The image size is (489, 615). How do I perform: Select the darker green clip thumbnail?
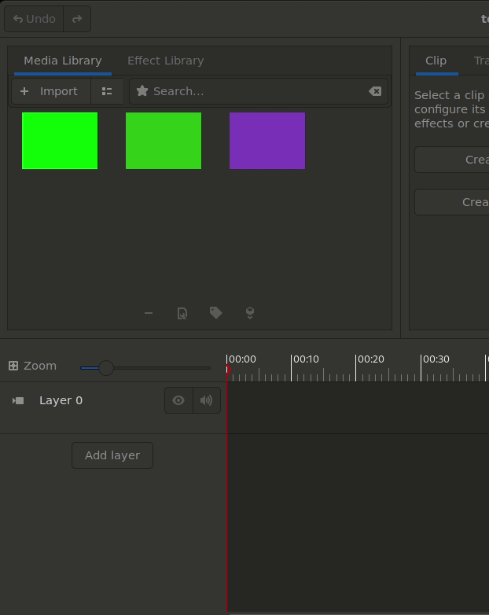click(x=164, y=141)
